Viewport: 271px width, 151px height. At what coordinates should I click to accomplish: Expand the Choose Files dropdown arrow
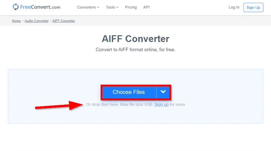pos(163,92)
